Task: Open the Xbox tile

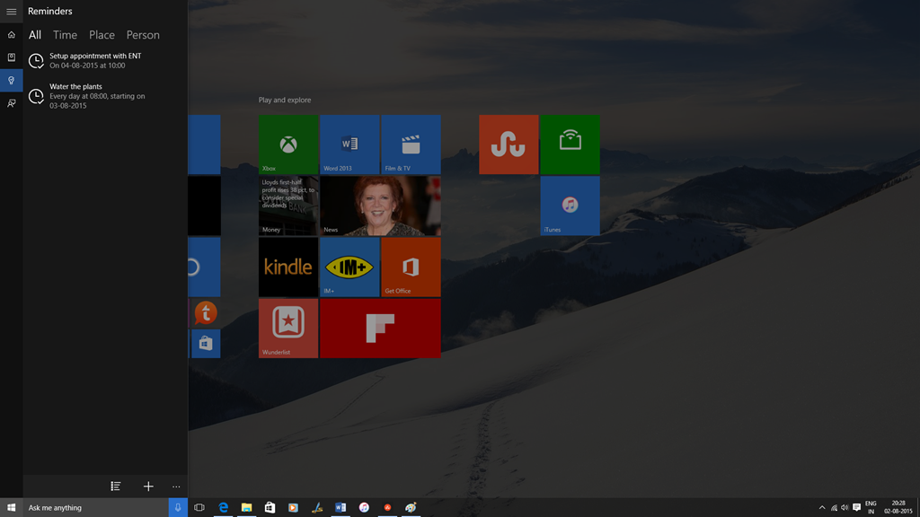Action: coord(288,145)
